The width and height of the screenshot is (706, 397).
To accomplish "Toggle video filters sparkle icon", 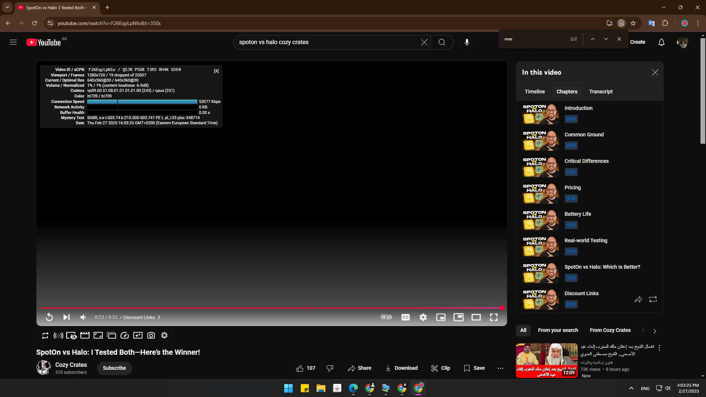I will [x=138, y=335].
